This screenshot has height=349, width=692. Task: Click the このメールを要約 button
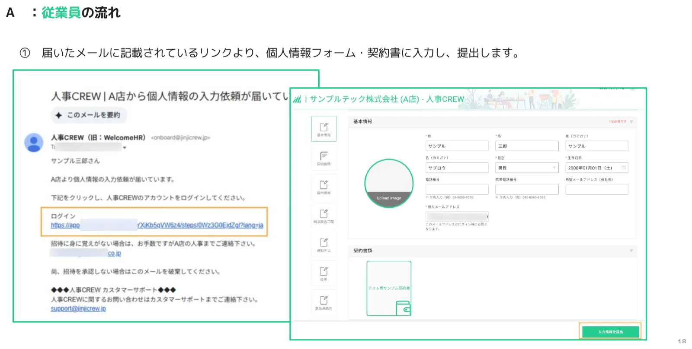point(89,115)
